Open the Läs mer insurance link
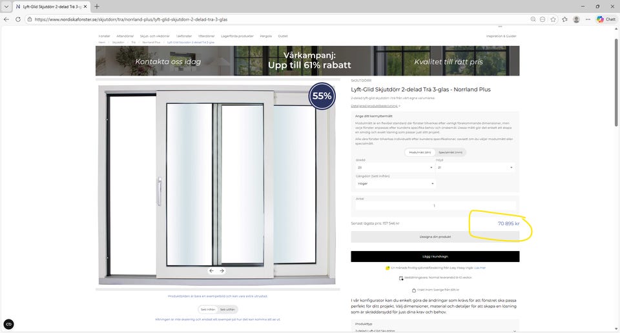 point(480,268)
